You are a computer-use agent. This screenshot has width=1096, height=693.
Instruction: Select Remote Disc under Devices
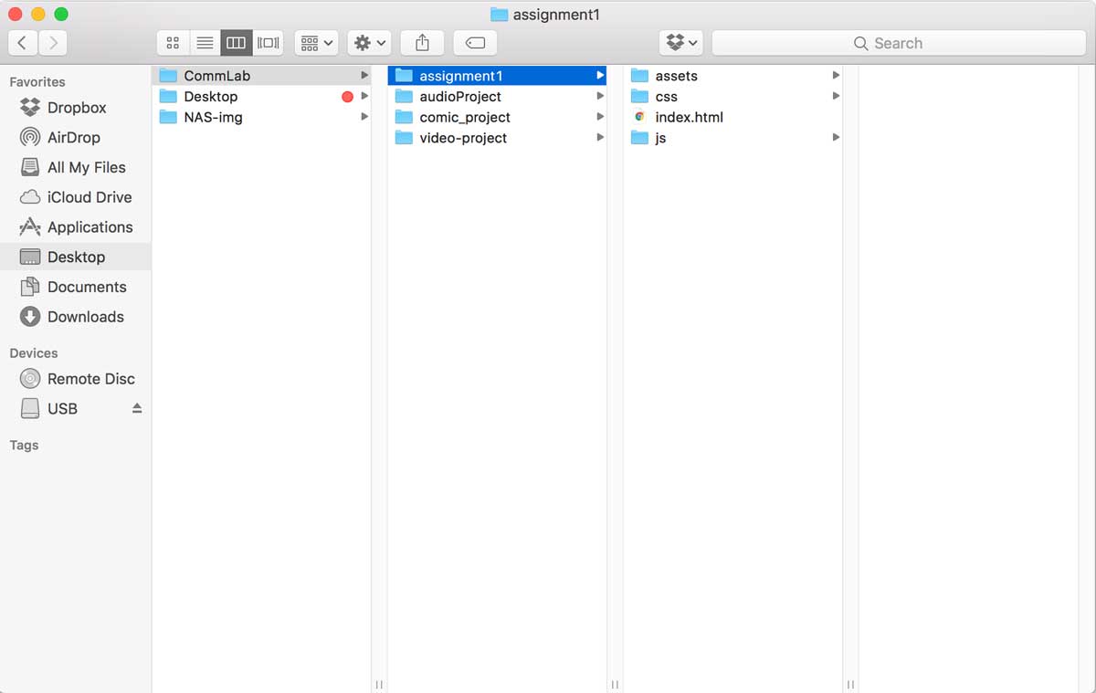coord(76,379)
